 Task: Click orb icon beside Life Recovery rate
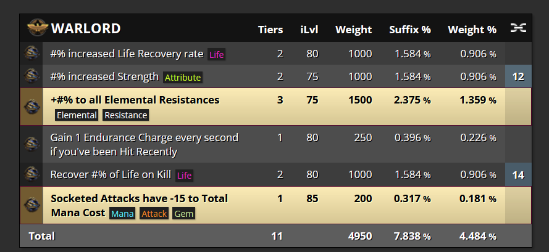31,54
